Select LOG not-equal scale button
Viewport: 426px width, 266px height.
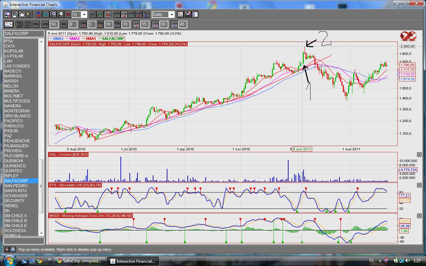[x=124, y=14]
